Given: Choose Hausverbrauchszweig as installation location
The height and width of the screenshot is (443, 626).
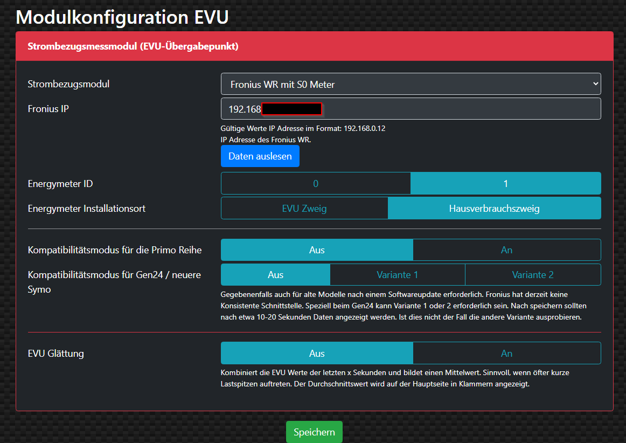Looking at the screenshot, I should point(494,209).
